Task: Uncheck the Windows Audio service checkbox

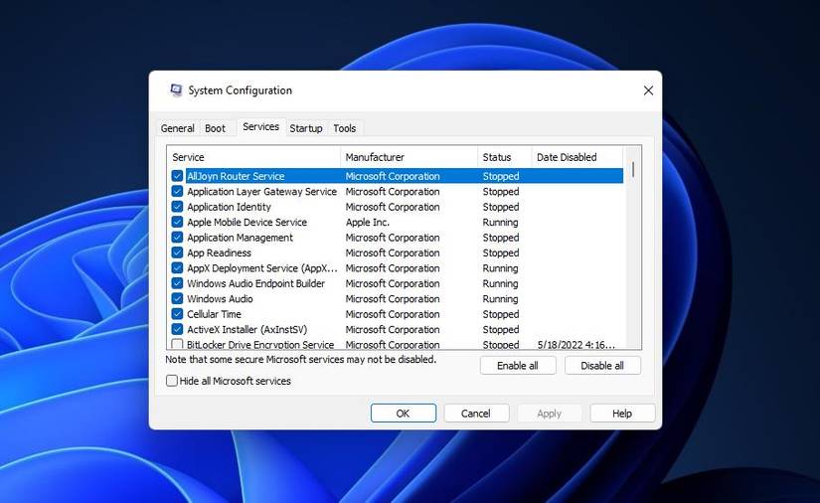Action: [177, 299]
